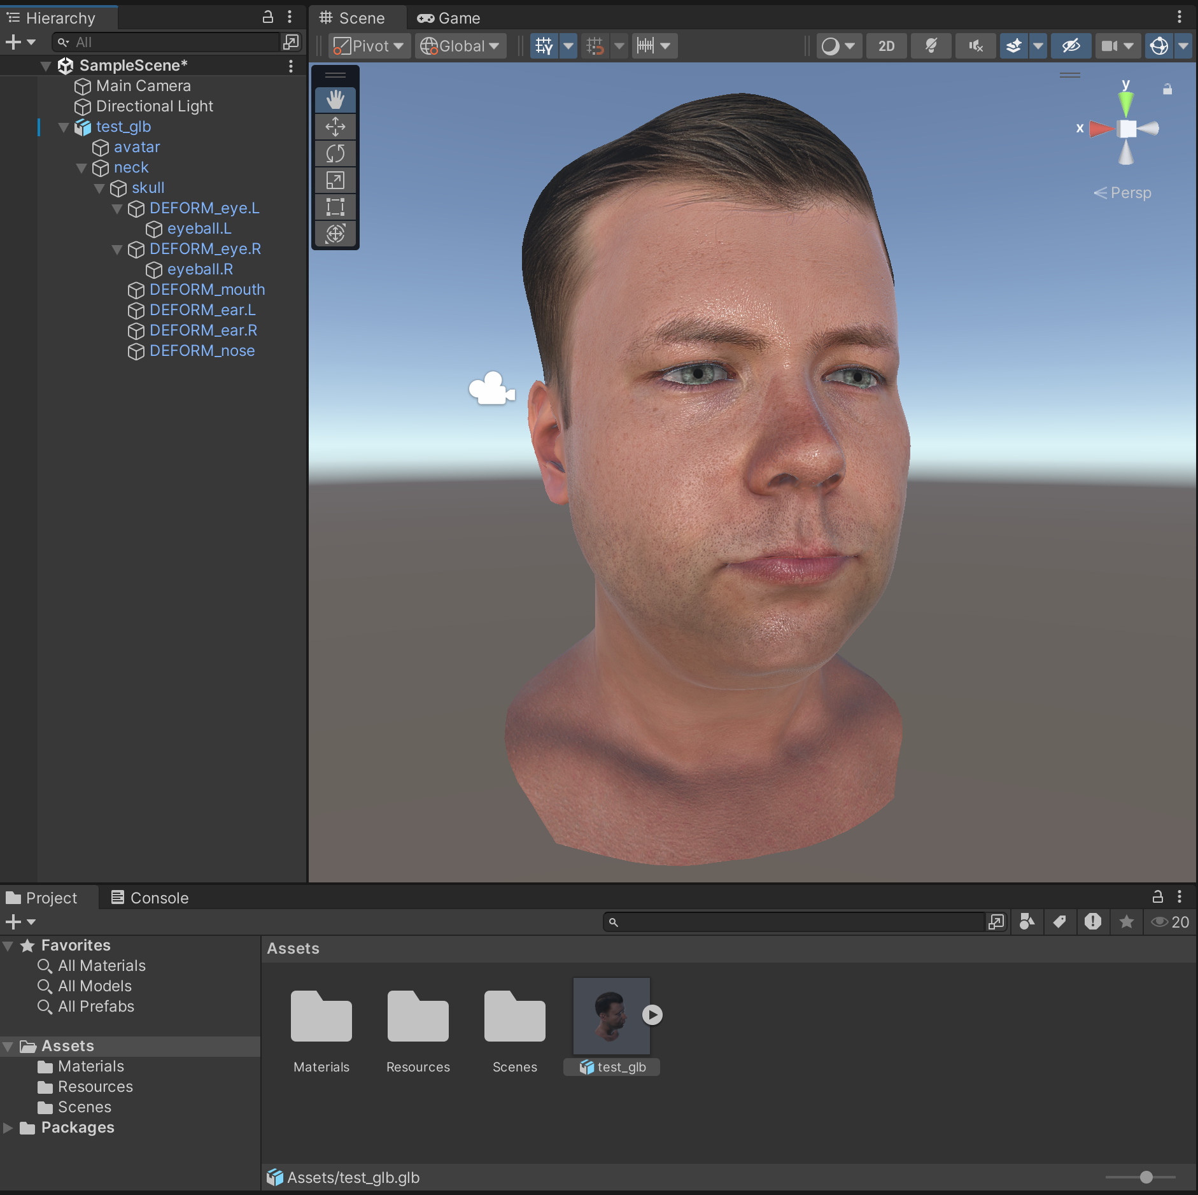Screen dimensions: 1198x1195
Task: Select the Scale tool
Action: 335,180
